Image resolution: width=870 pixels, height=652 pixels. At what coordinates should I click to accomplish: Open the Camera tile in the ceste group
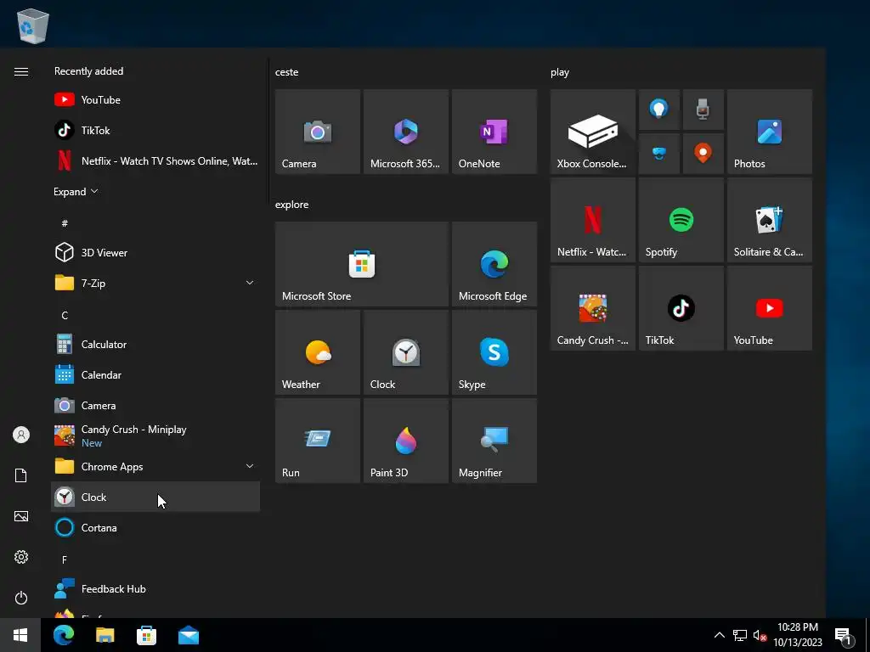[x=318, y=132]
